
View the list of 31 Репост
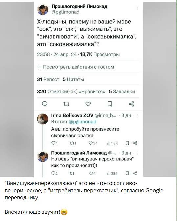(x=48, y=79)
